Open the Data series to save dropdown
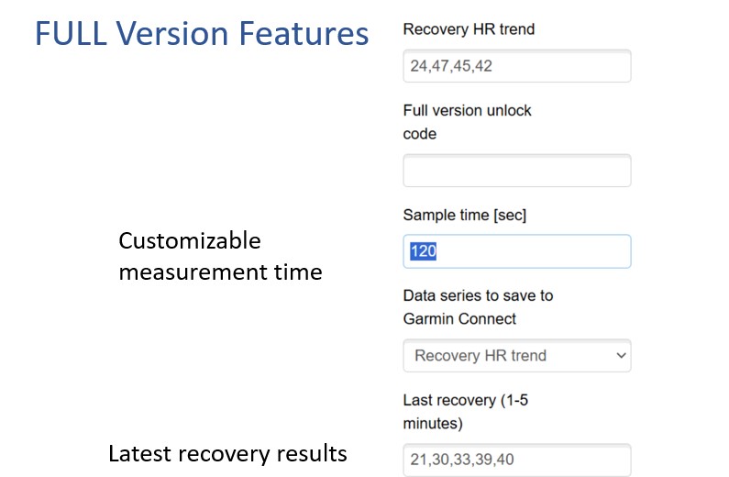Screen dimensions: 729x477 click(x=517, y=356)
